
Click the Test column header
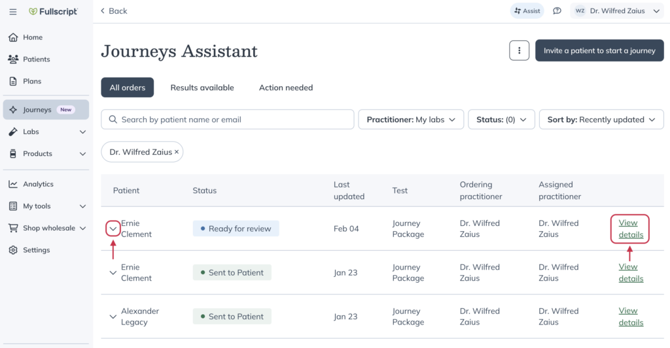400,191
